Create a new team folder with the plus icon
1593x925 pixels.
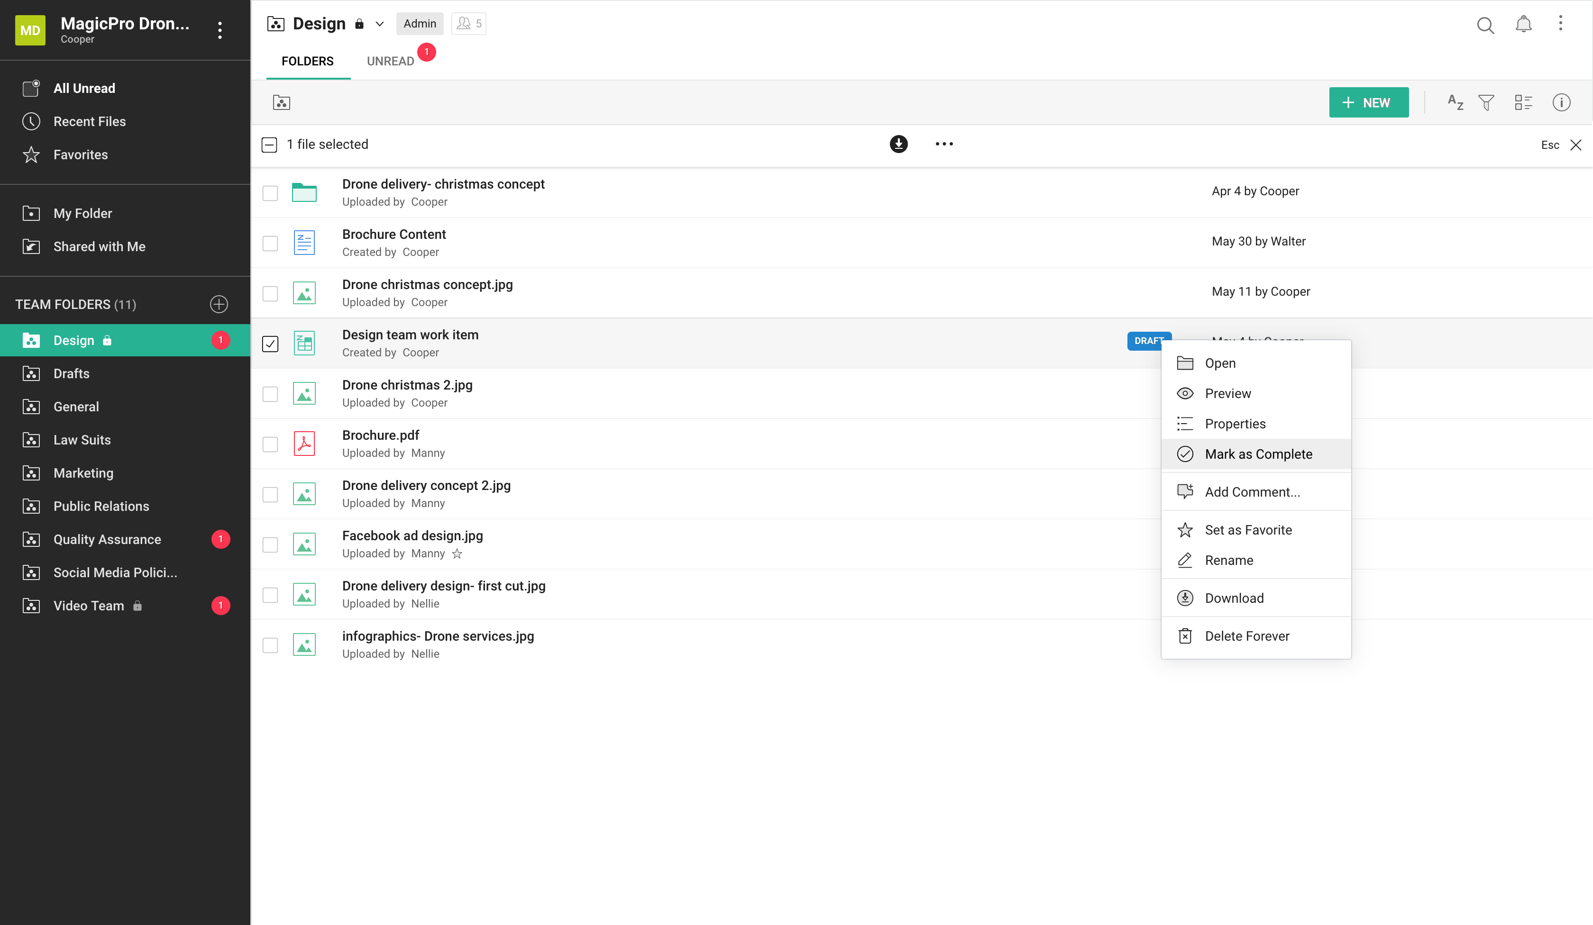click(218, 304)
